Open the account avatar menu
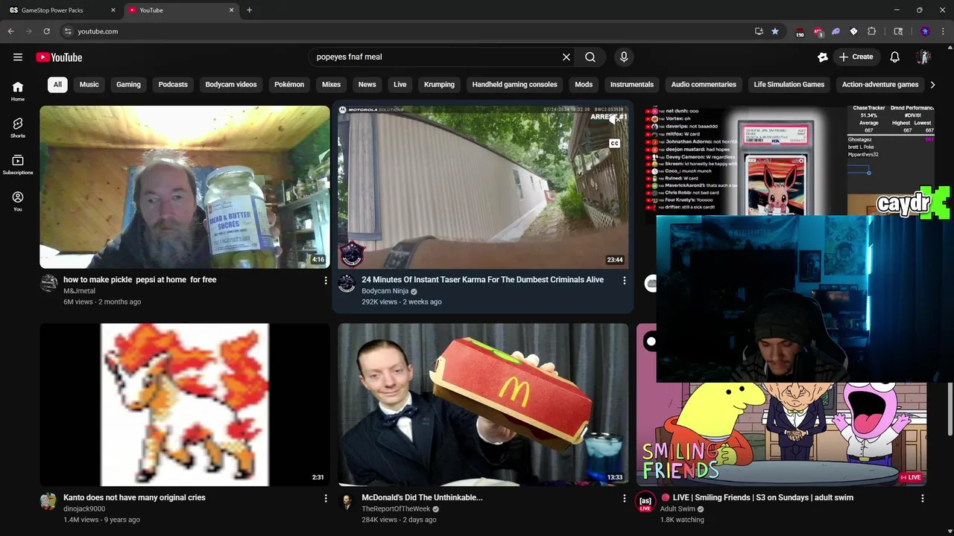Screen dimensions: 954x536 click(924, 57)
